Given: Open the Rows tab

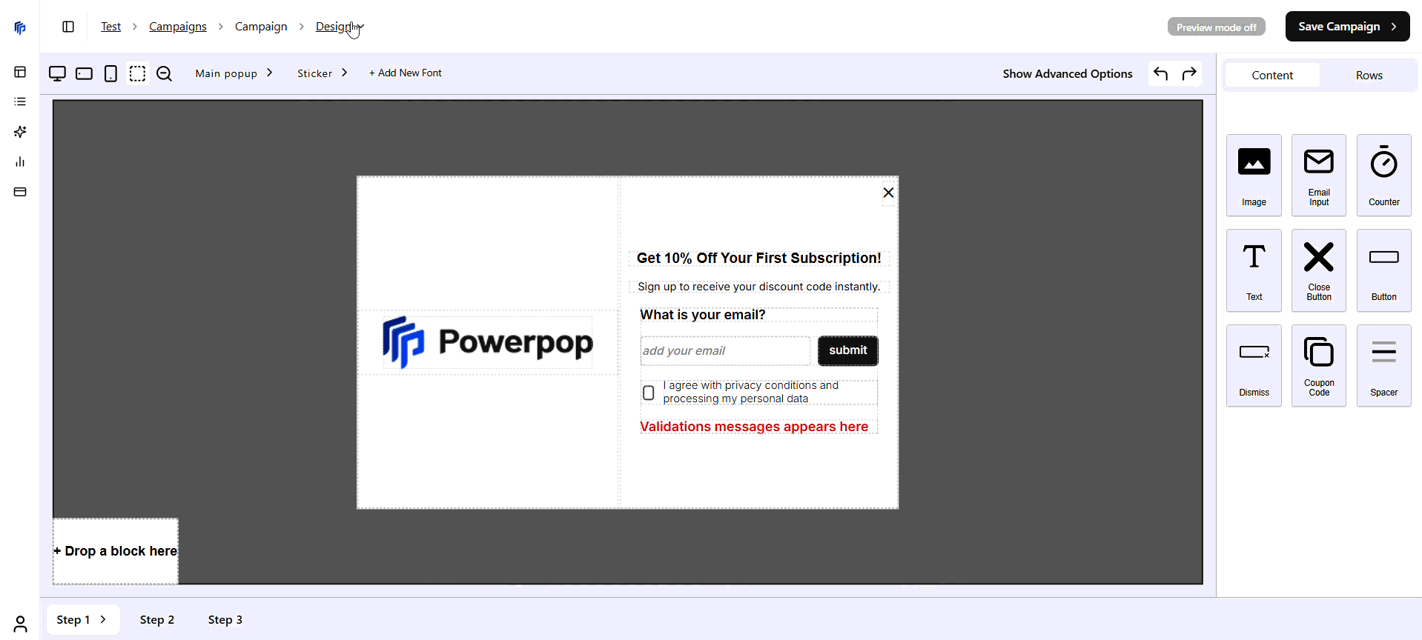Looking at the screenshot, I should point(1369,76).
